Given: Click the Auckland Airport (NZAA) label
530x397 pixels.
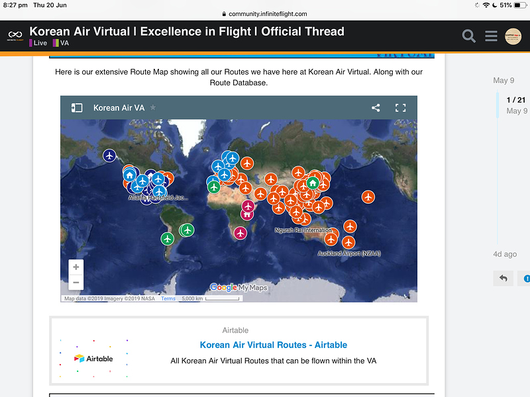Looking at the screenshot, I should point(349,253).
